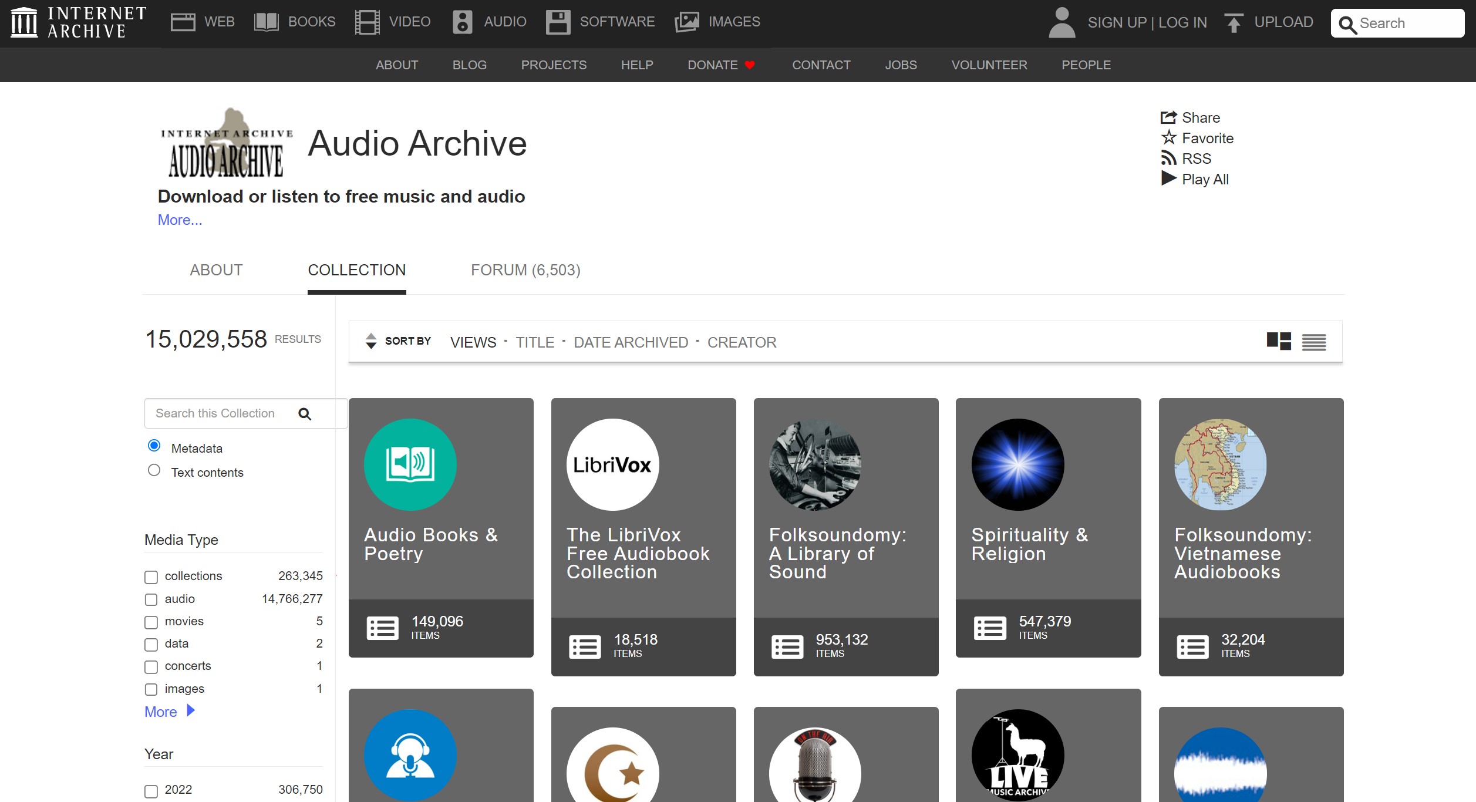Check the data media type box
The image size is (1476, 802).
[x=151, y=645]
